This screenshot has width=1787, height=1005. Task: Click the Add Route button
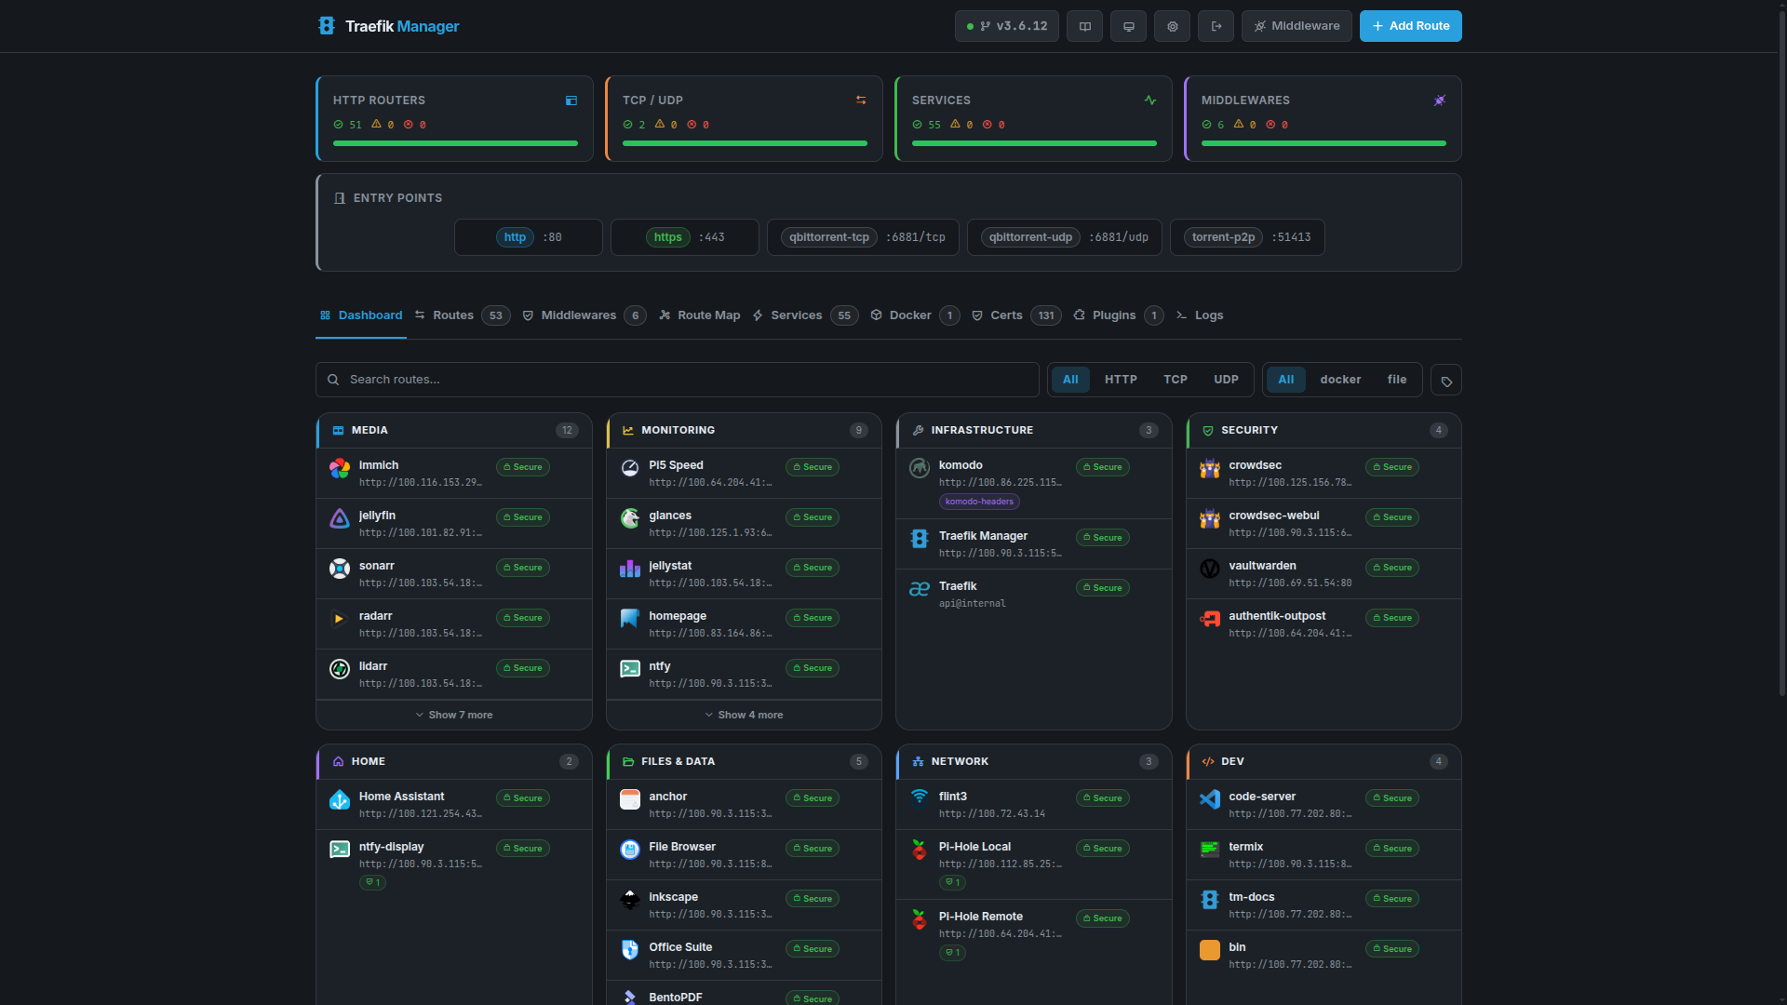[1410, 26]
